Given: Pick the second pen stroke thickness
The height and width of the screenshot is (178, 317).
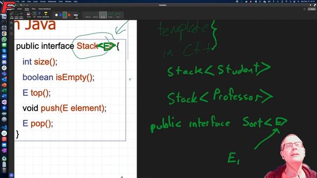Looking at the screenshot, I should (96, 15).
